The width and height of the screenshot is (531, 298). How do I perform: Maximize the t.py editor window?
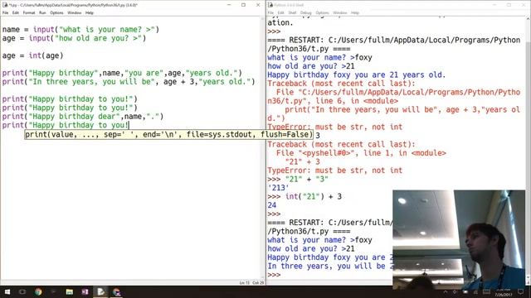click(243, 5)
